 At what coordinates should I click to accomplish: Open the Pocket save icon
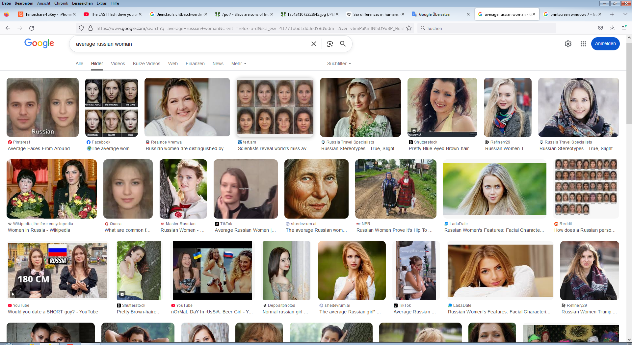tap(600, 28)
